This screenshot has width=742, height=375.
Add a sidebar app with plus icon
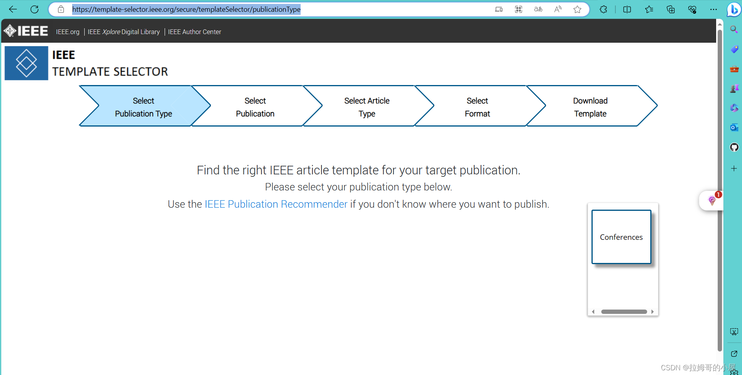[734, 168]
